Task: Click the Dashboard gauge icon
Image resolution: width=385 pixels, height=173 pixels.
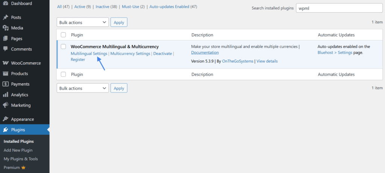Action: [x=5, y=3]
